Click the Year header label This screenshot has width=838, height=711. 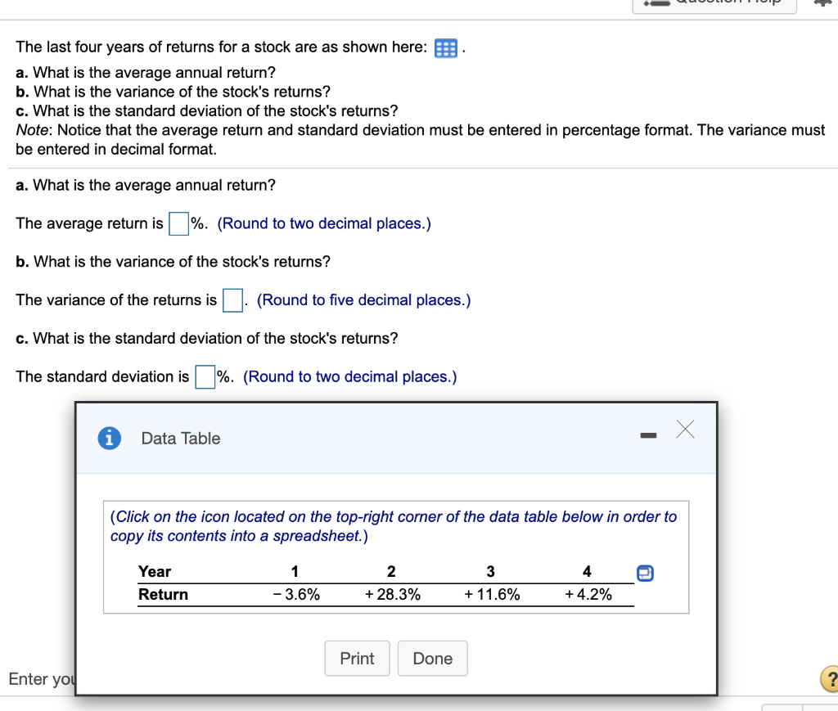[x=155, y=572]
